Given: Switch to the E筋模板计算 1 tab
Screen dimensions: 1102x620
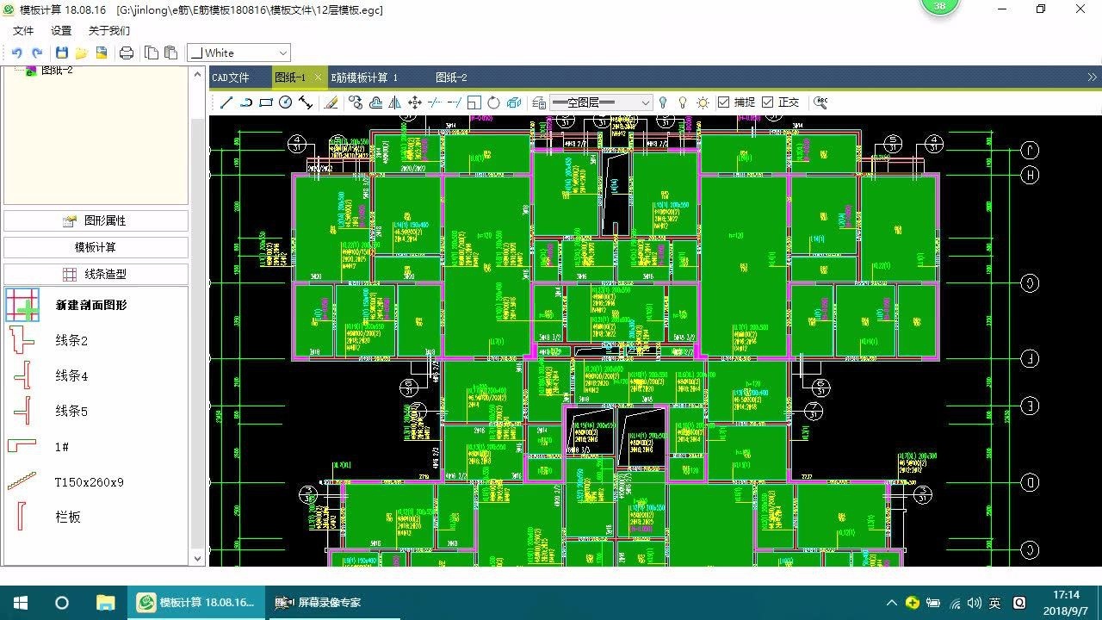Looking at the screenshot, I should (364, 77).
